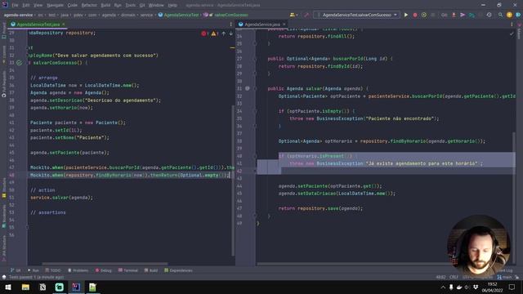Open the Build tool window button
The image size is (523, 294).
pos(151,270)
